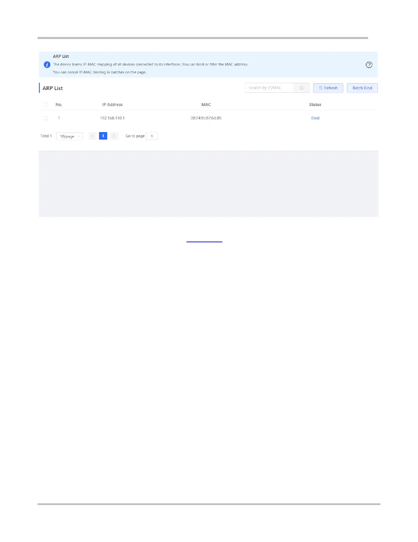Go to next page arrow
The height and width of the screenshot is (542, 418).
(114, 136)
